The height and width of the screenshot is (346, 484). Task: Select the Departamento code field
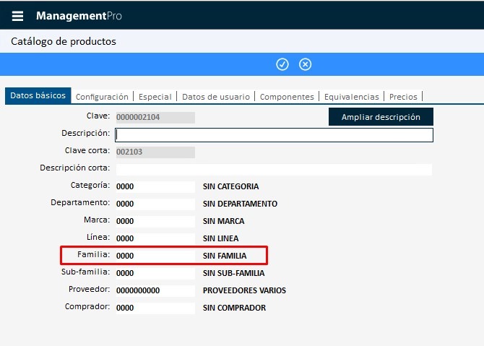click(155, 204)
